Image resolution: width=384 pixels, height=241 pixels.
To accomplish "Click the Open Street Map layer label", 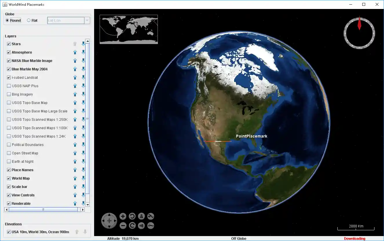I will coord(25,153).
